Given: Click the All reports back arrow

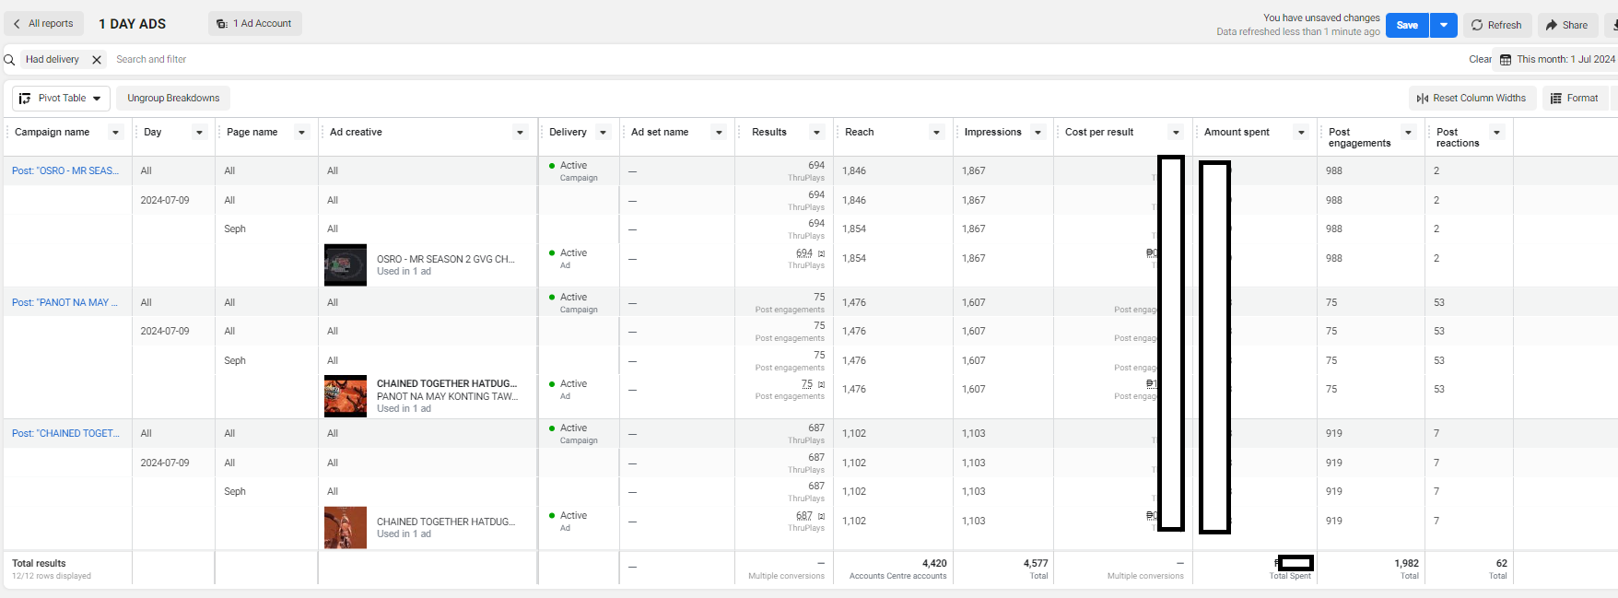Looking at the screenshot, I should pyautogui.click(x=17, y=24).
